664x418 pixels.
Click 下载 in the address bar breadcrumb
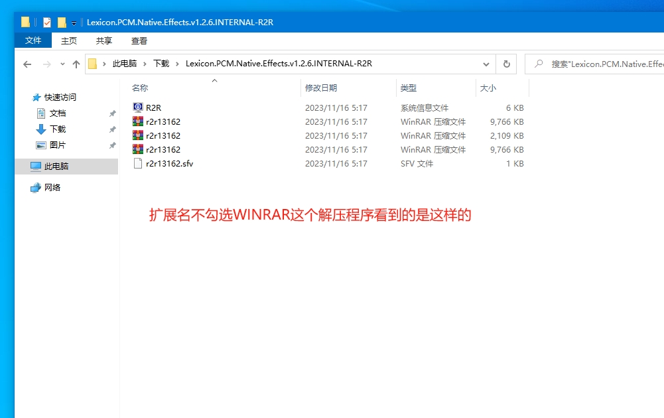click(161, 64)
